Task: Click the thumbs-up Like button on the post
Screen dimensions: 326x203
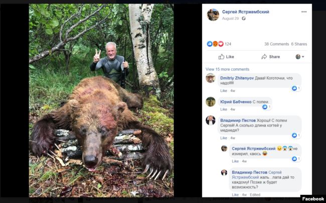Action: coord(226,57)
